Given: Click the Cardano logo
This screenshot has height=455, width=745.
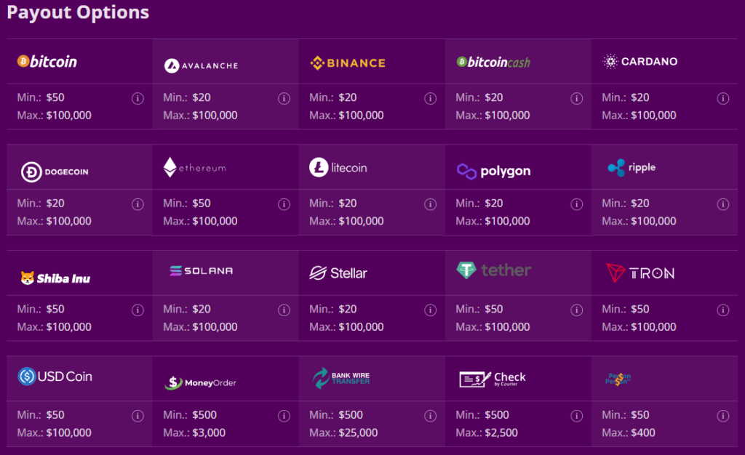Looking at the screenshot, I should coord(640,61).
